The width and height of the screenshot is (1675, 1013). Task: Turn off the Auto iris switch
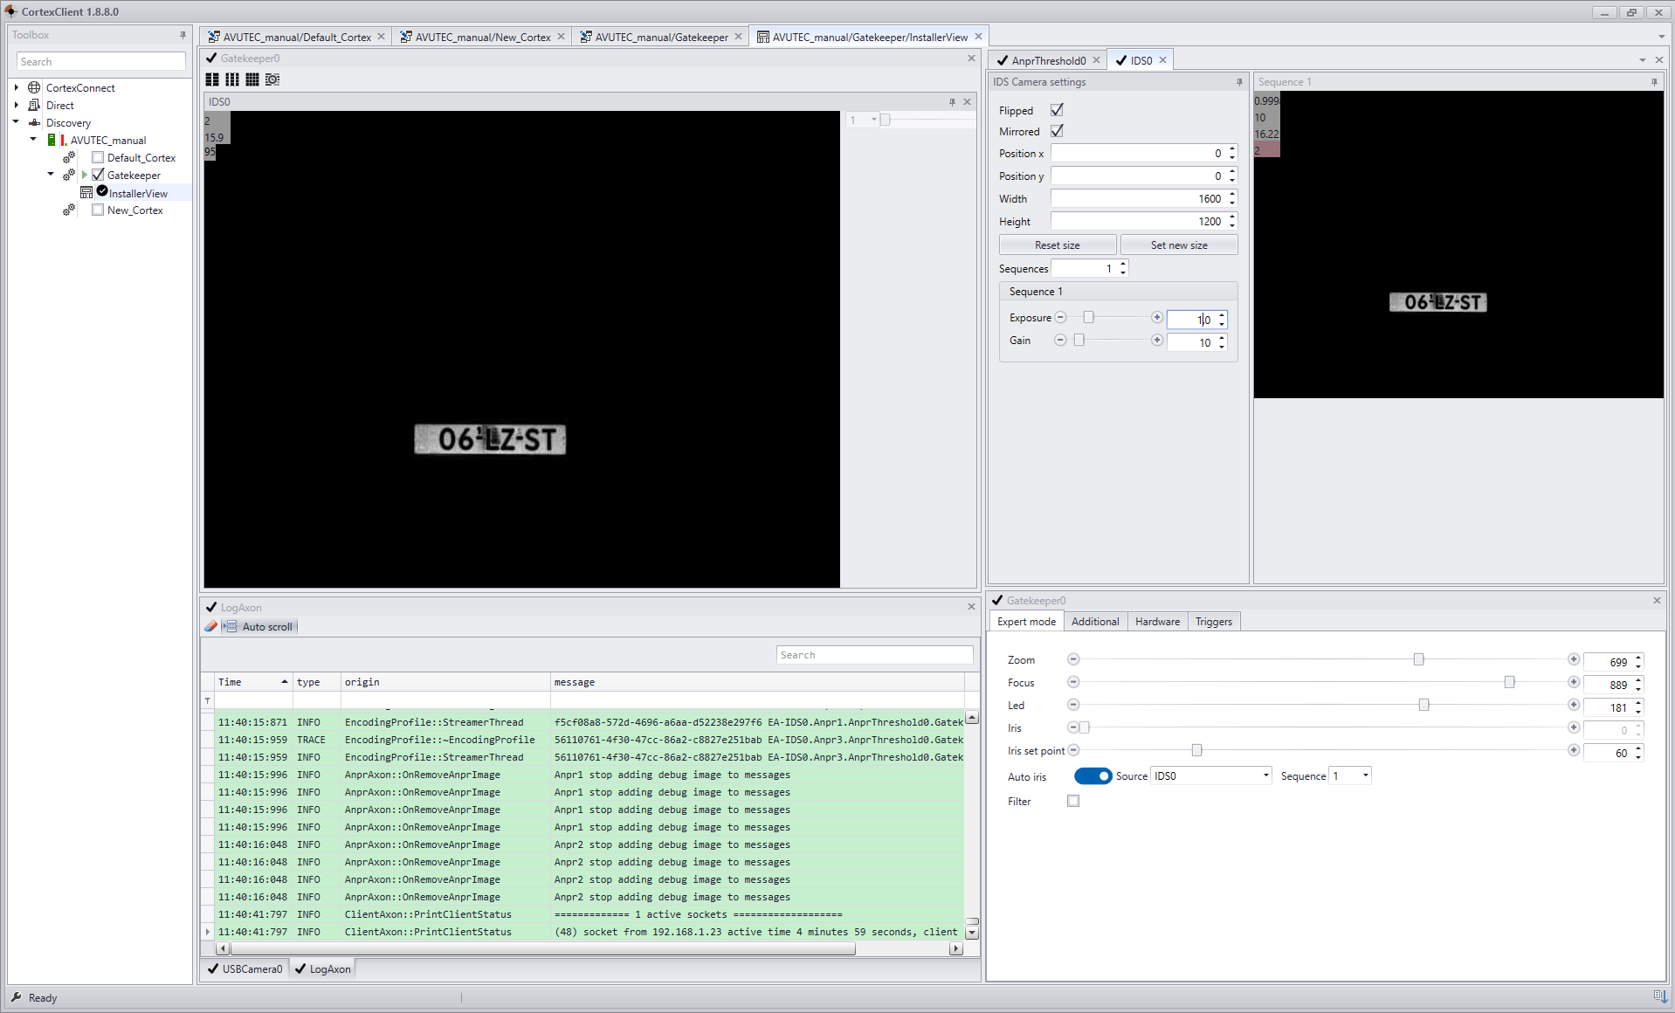point(1093,776)
